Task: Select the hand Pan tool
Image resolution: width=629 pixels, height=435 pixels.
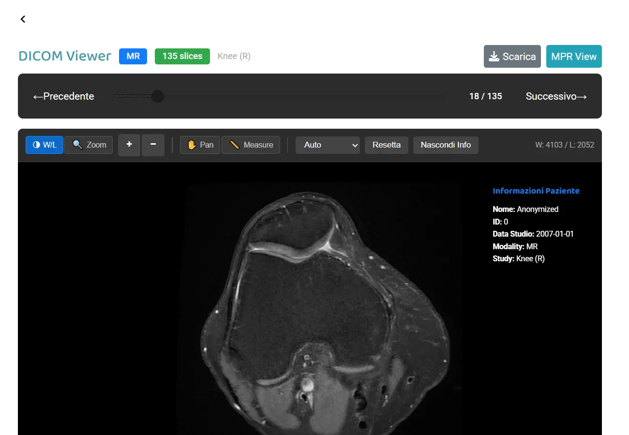Action: coord(199,145)
